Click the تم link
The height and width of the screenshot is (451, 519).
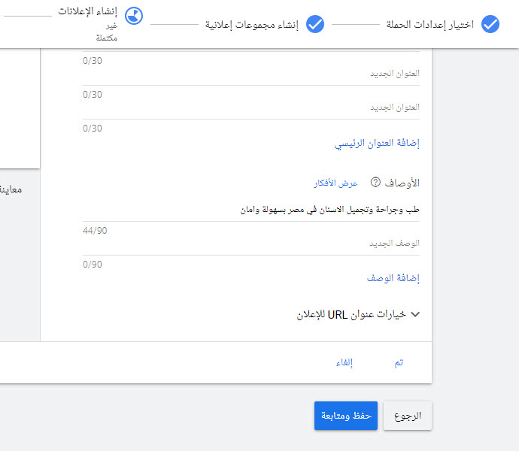click(x=399, y=363)
